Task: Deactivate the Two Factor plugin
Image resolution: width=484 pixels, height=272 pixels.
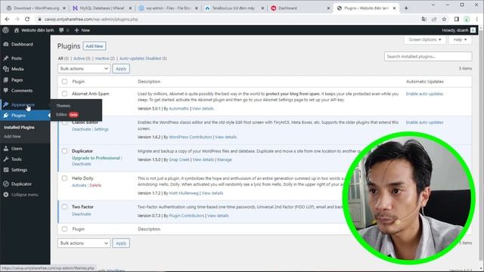Action: coord(82,214)
